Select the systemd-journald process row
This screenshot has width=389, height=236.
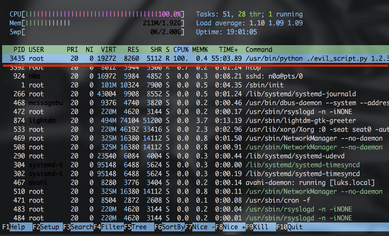pyautogui.click(x=195, y=94)
